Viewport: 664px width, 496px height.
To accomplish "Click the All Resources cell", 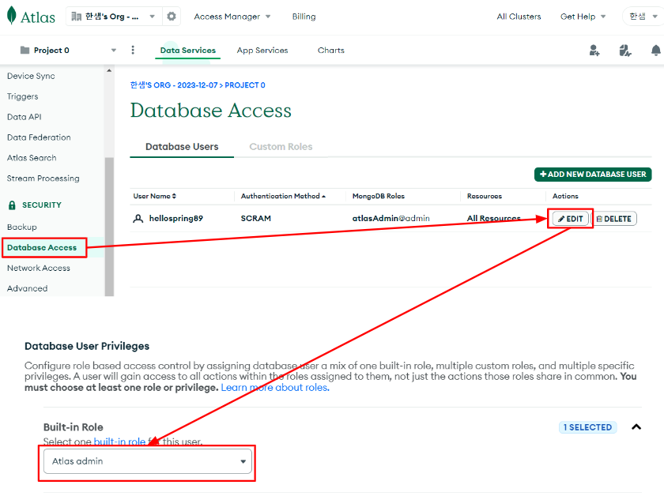I will click(494, 218).
